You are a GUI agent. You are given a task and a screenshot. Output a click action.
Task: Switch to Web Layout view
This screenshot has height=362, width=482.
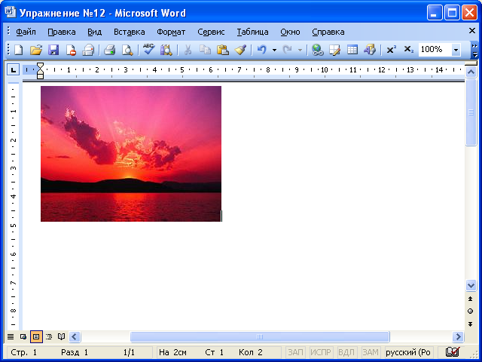(x=23, y=337)
